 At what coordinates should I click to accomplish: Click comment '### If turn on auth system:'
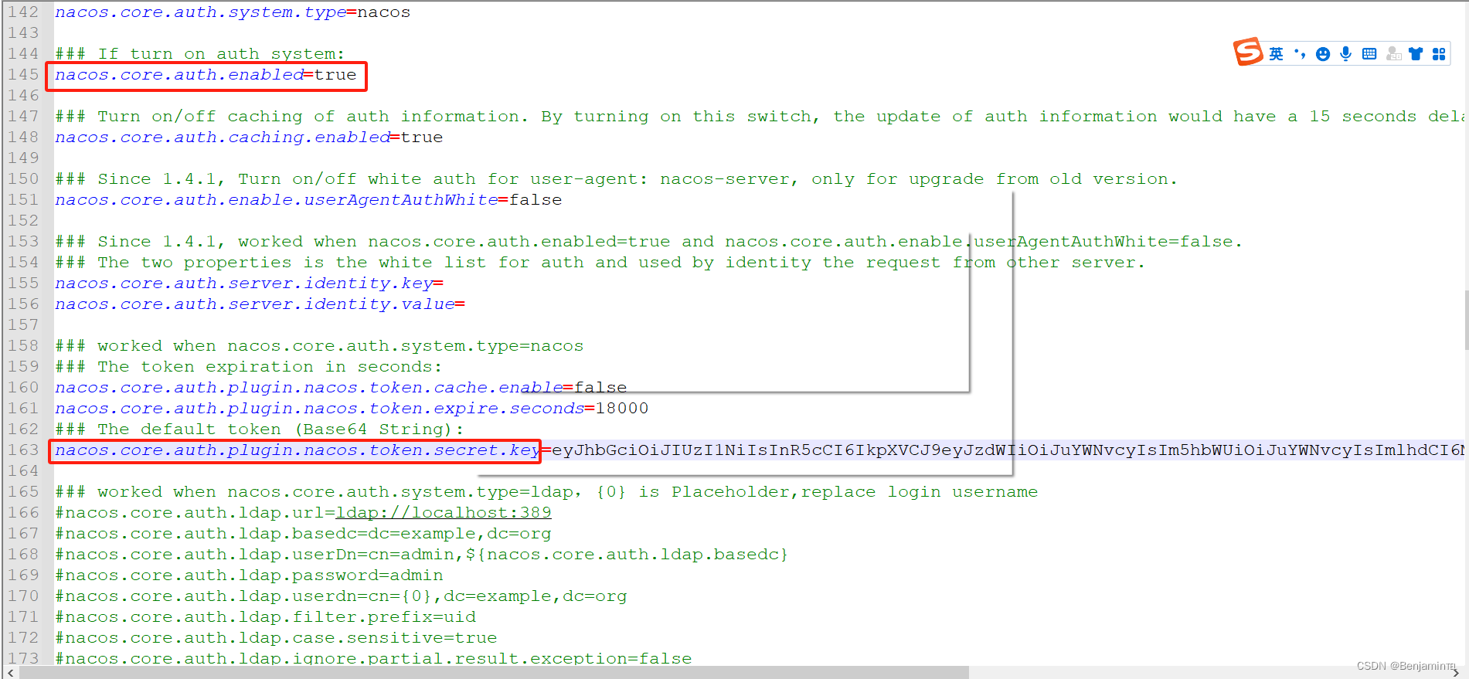click(x=200, y=54)
